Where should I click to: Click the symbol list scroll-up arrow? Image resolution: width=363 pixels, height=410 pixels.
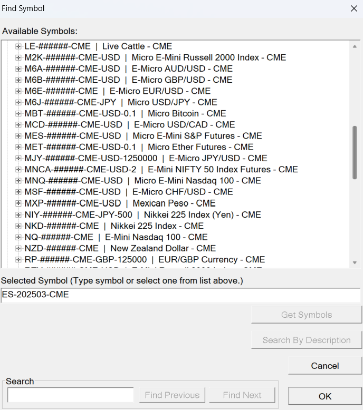click(x=355, y=46)
